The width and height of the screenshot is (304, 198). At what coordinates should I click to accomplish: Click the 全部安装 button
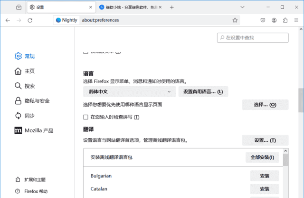pos(262,158)
